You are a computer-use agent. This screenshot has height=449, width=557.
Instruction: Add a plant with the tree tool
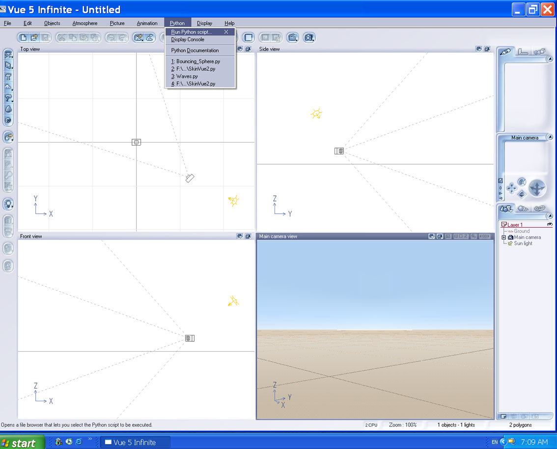(x=8, y=98)
